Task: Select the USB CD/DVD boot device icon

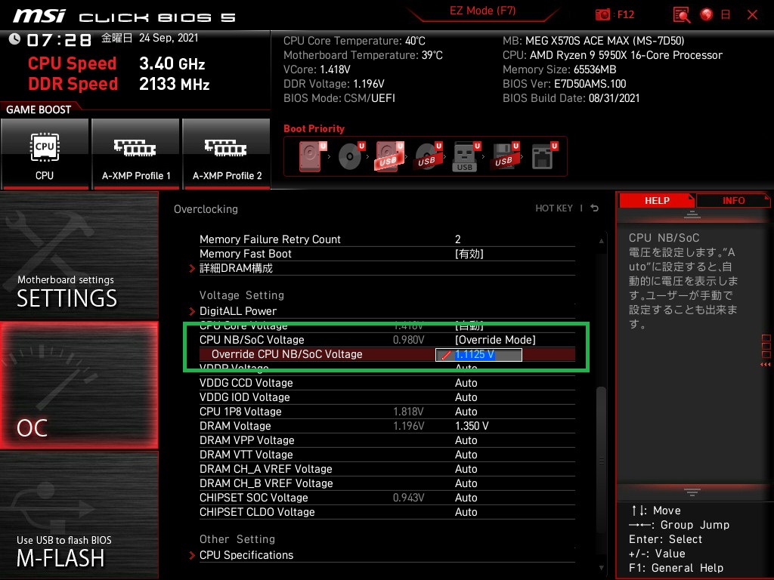Action: click(429, 156)
